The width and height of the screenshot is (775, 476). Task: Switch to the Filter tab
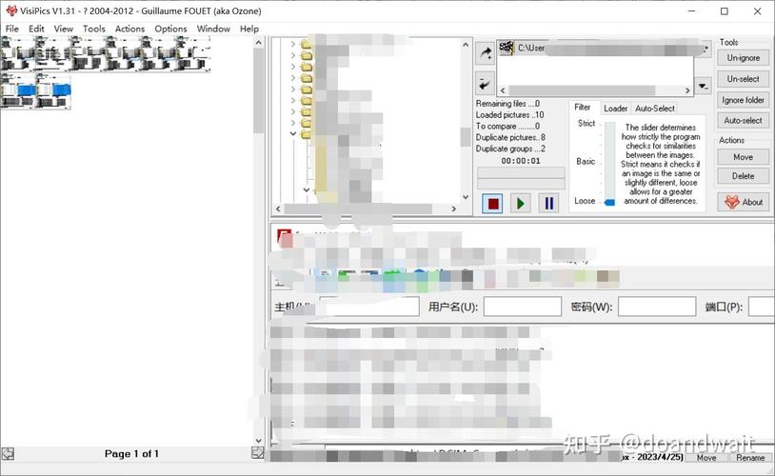pos(583,108)
